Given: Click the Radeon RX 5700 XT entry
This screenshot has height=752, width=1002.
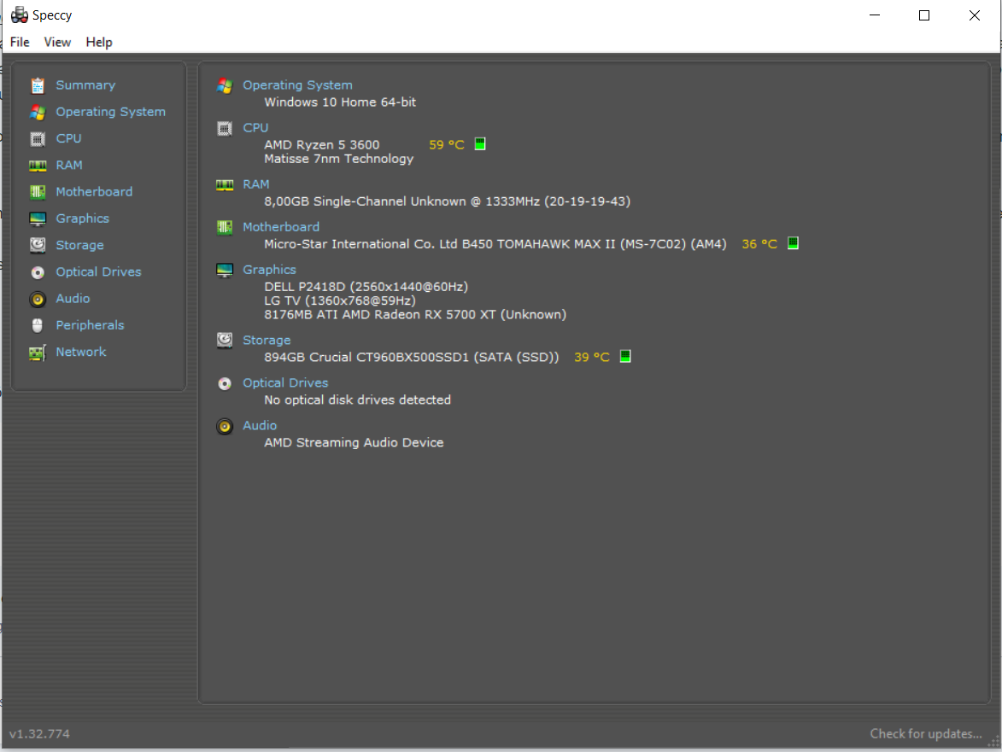Looking at the screenshot, I should pos(415,315).
